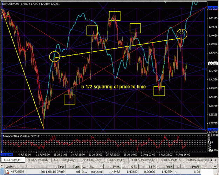219x175 pixels.
Task: Click the Square of Nine Oscillator label
Action: 21,136
